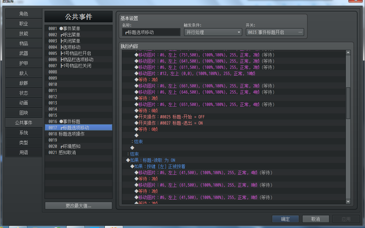Select common event 0020 环境感知
Screen dimensions: 365x228
point(79,147)
